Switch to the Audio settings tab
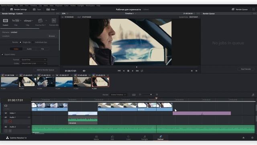 29,49
